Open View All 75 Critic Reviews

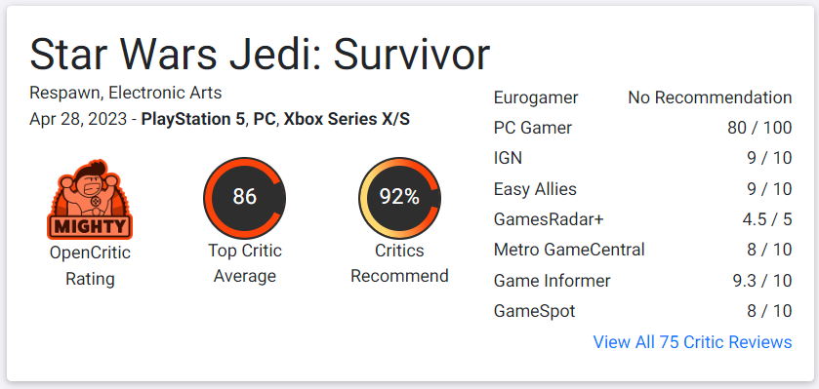[693, 342]
